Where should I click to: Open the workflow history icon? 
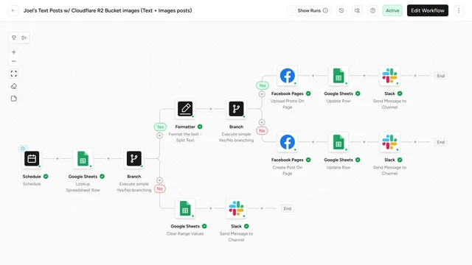point(341,10)
